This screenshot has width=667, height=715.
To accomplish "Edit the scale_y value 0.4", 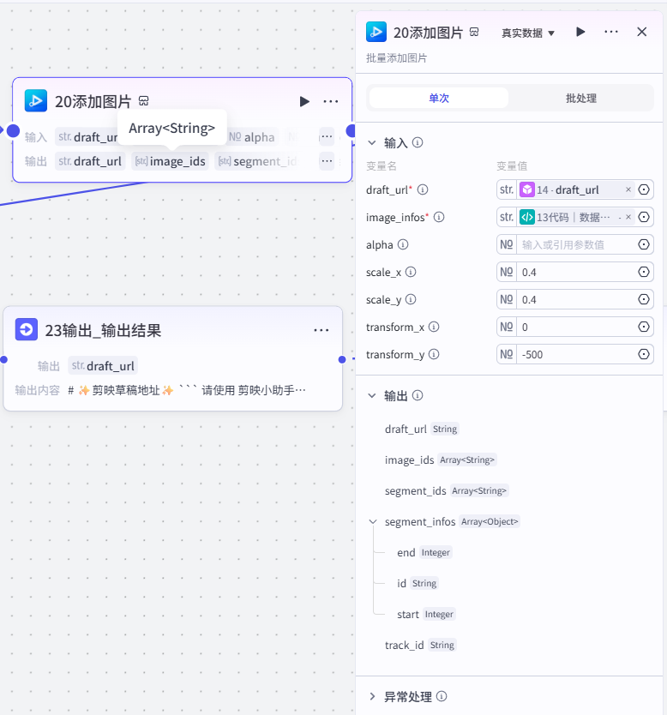I will click(576, 299).
